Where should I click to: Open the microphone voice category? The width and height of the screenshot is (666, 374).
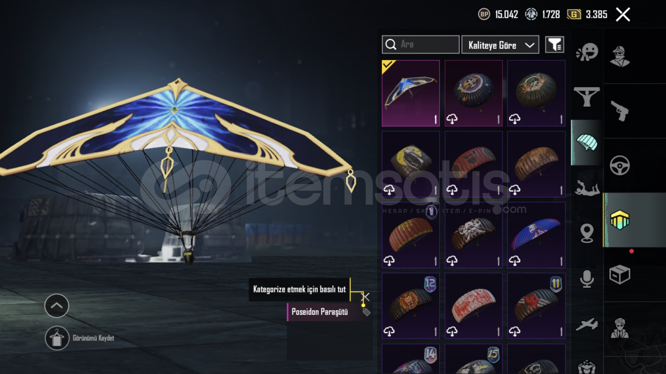(x=587, y=279)
